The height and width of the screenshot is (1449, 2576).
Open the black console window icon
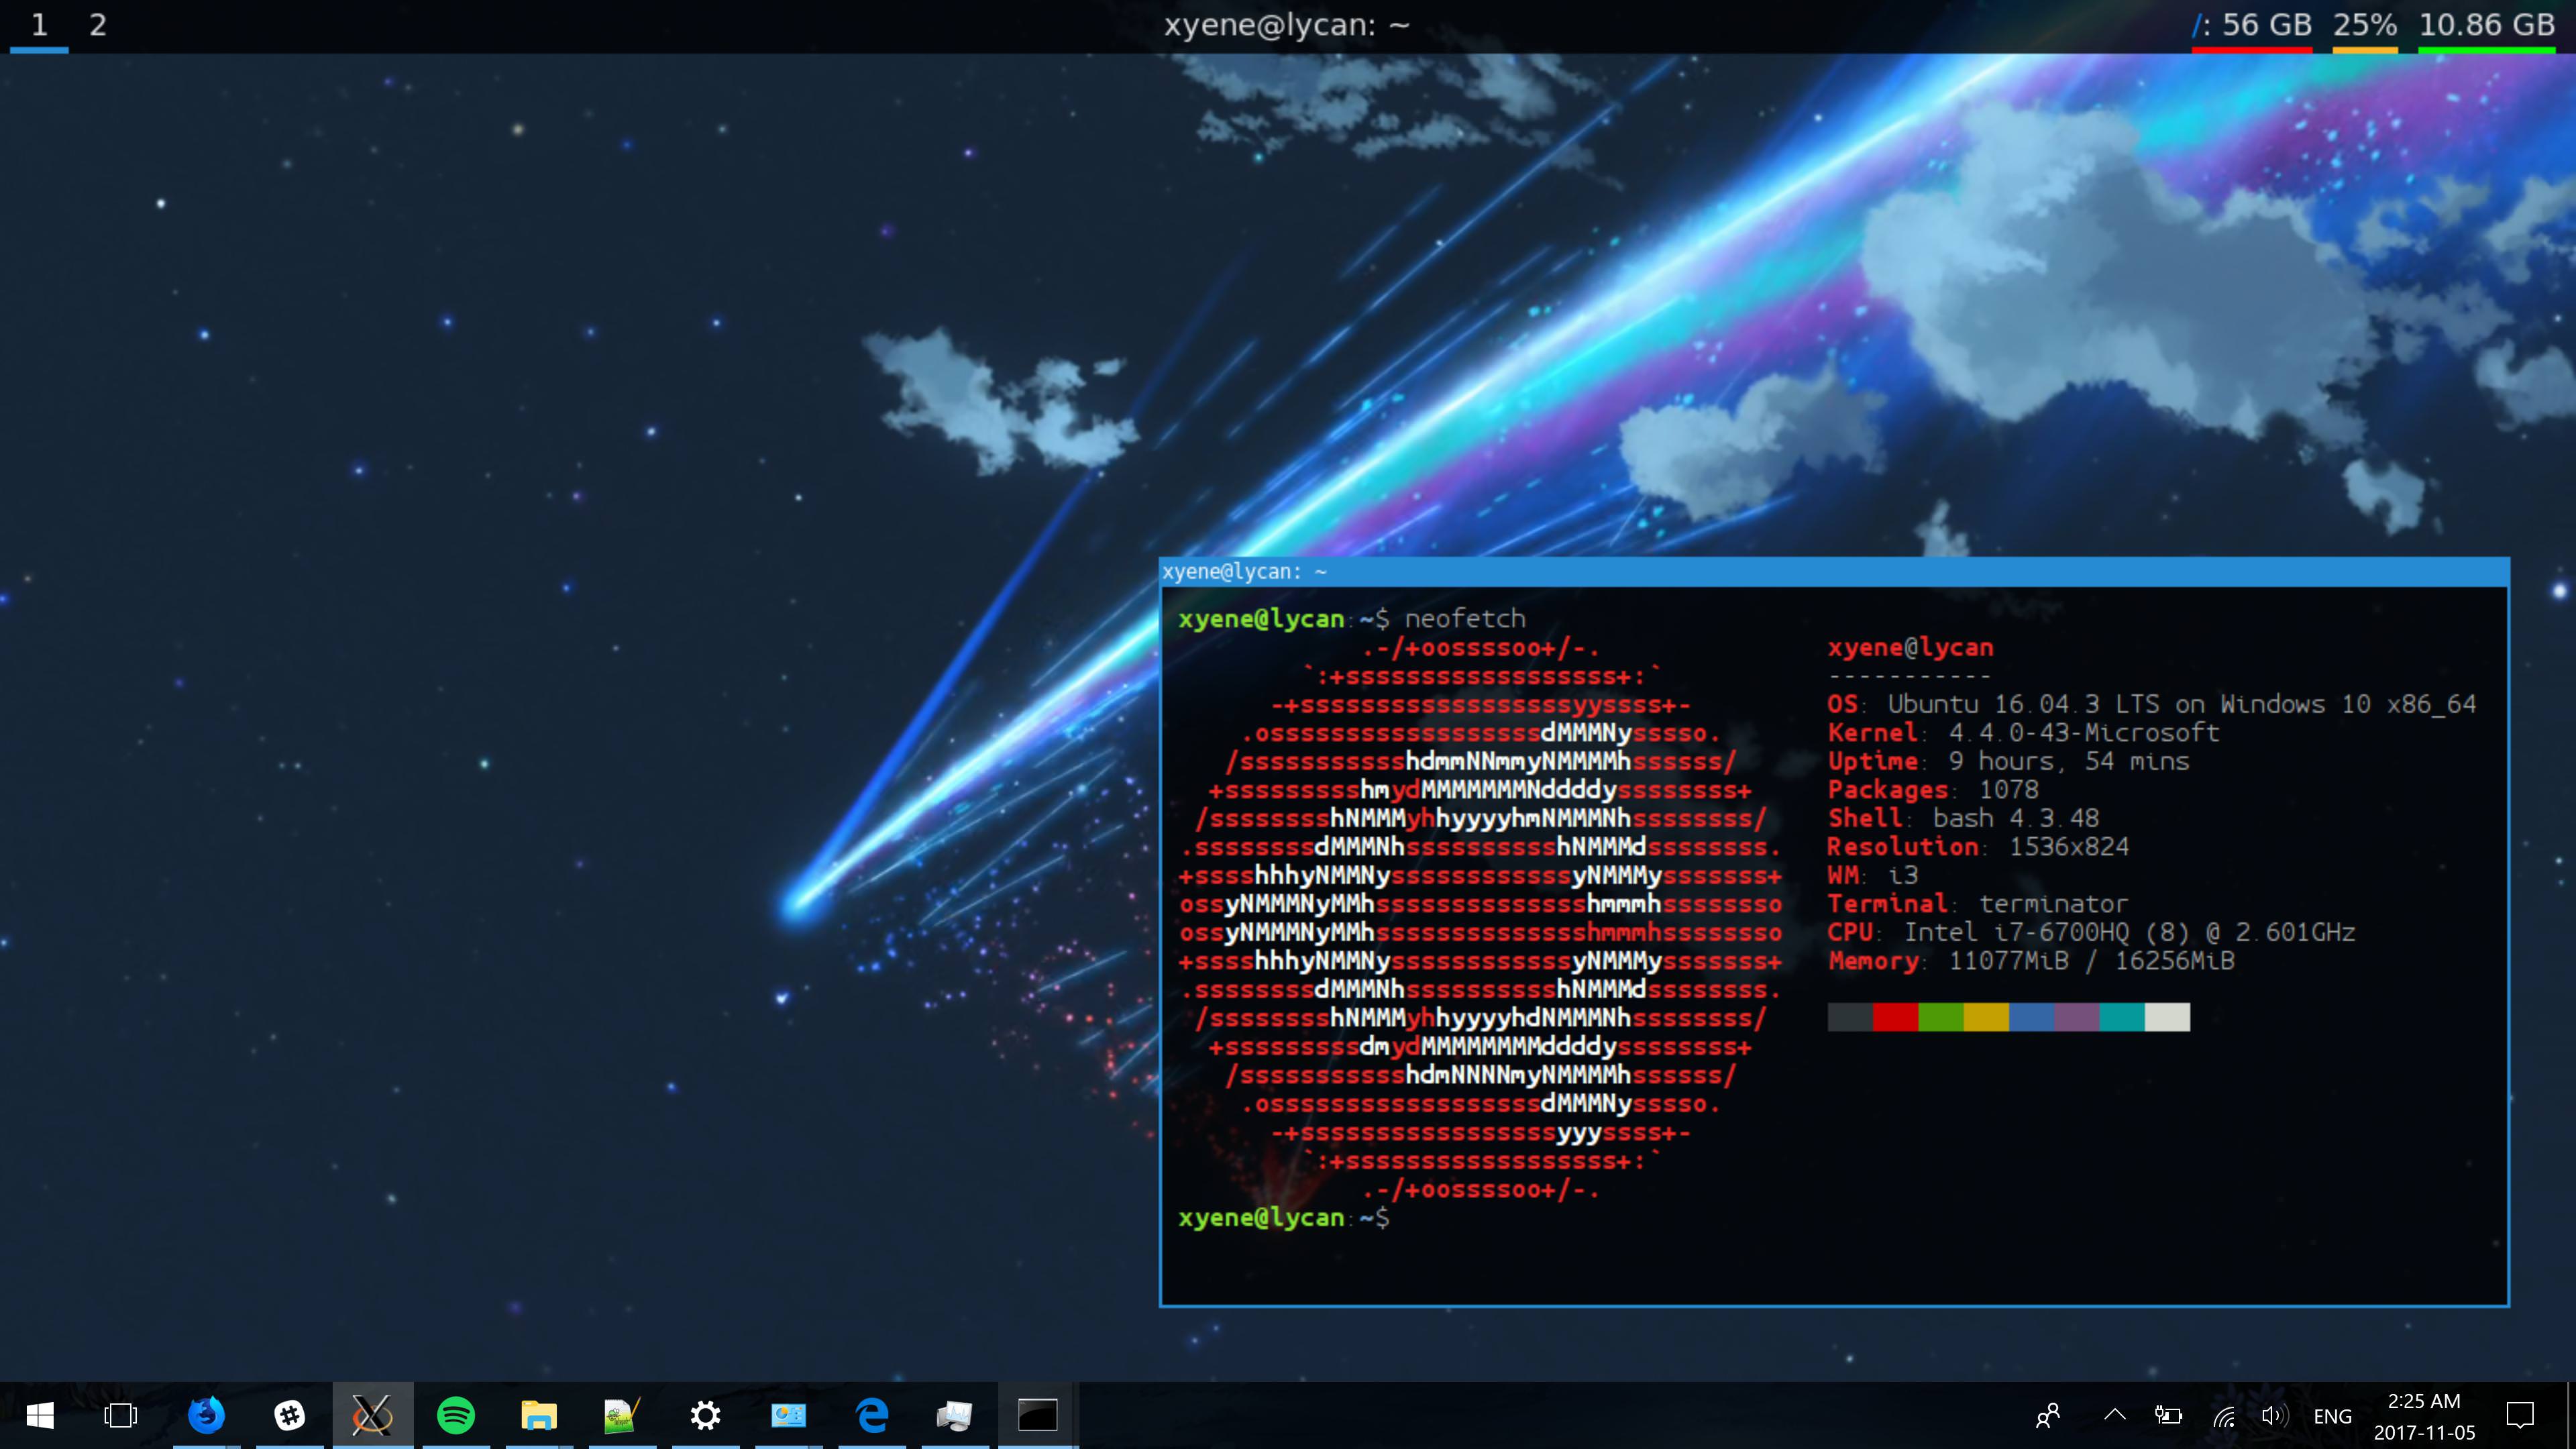click(1037, 1415)
